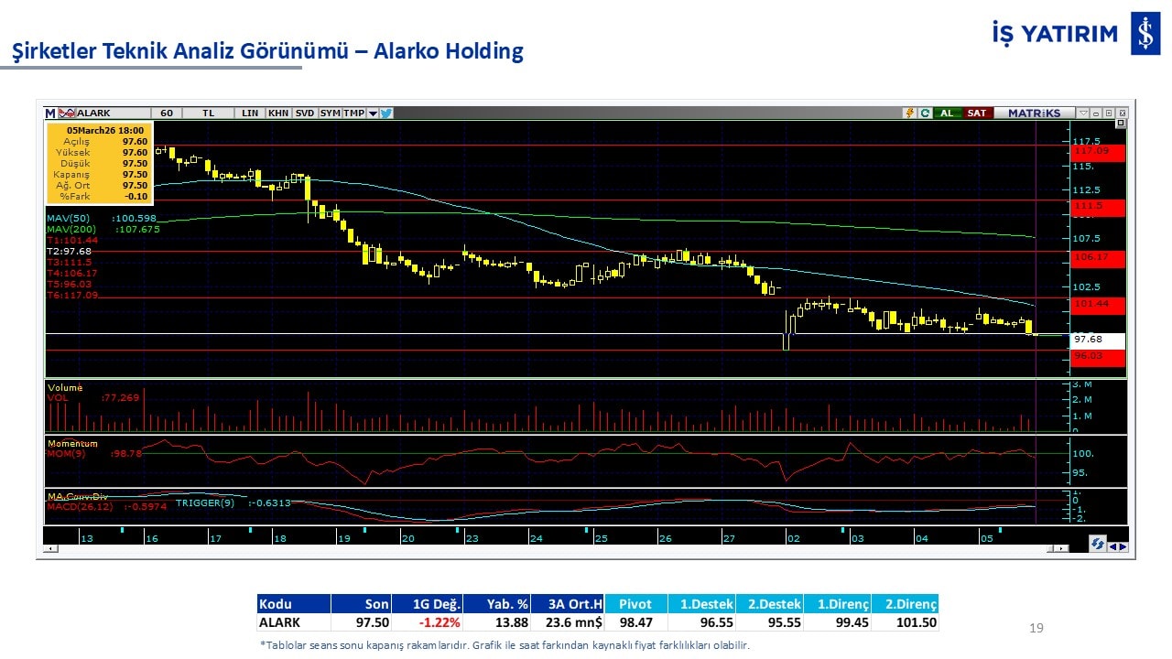Click the İş Yatırım logo emblem

pyautogui.click(x=1145, y=34)
